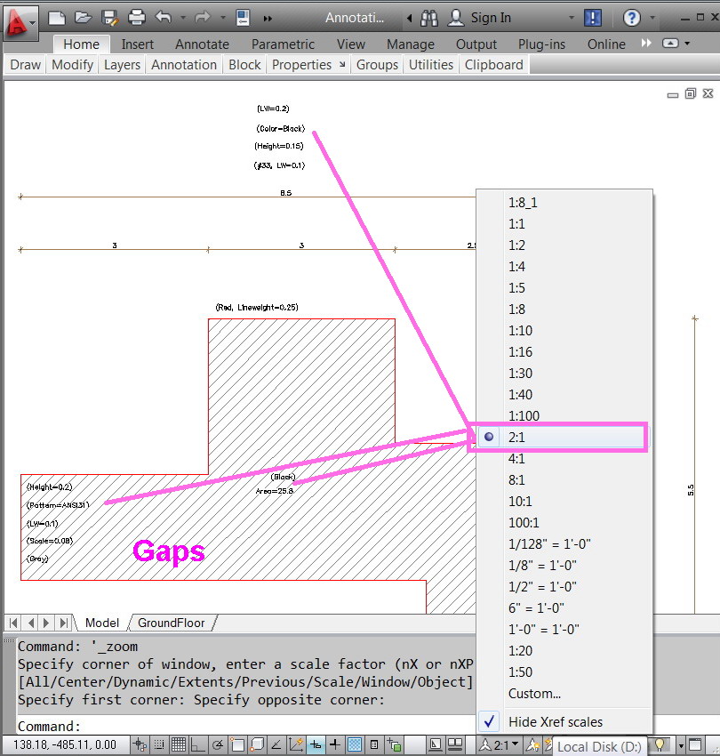The height and width of the screenshot is (756, 720).
Task: Toggle Object Snap Tracking
Action: [x=276, y=744]
